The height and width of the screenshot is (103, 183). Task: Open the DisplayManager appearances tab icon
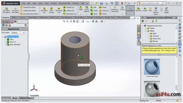tap(15, 22)
